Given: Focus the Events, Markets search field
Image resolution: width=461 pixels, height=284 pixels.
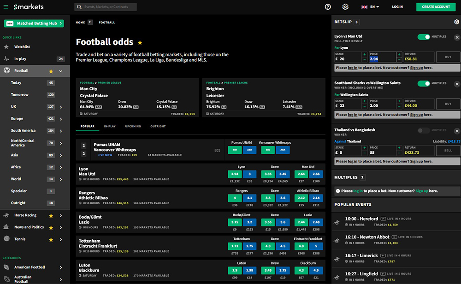Looking at the screenshot, I should click(x=106, y=7).
